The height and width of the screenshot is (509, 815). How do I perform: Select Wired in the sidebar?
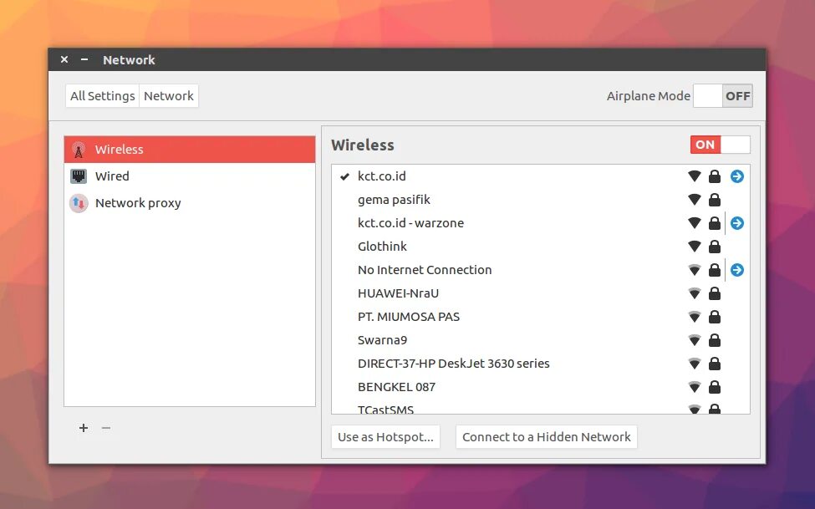pyautogui.click(x=190, y=176)
